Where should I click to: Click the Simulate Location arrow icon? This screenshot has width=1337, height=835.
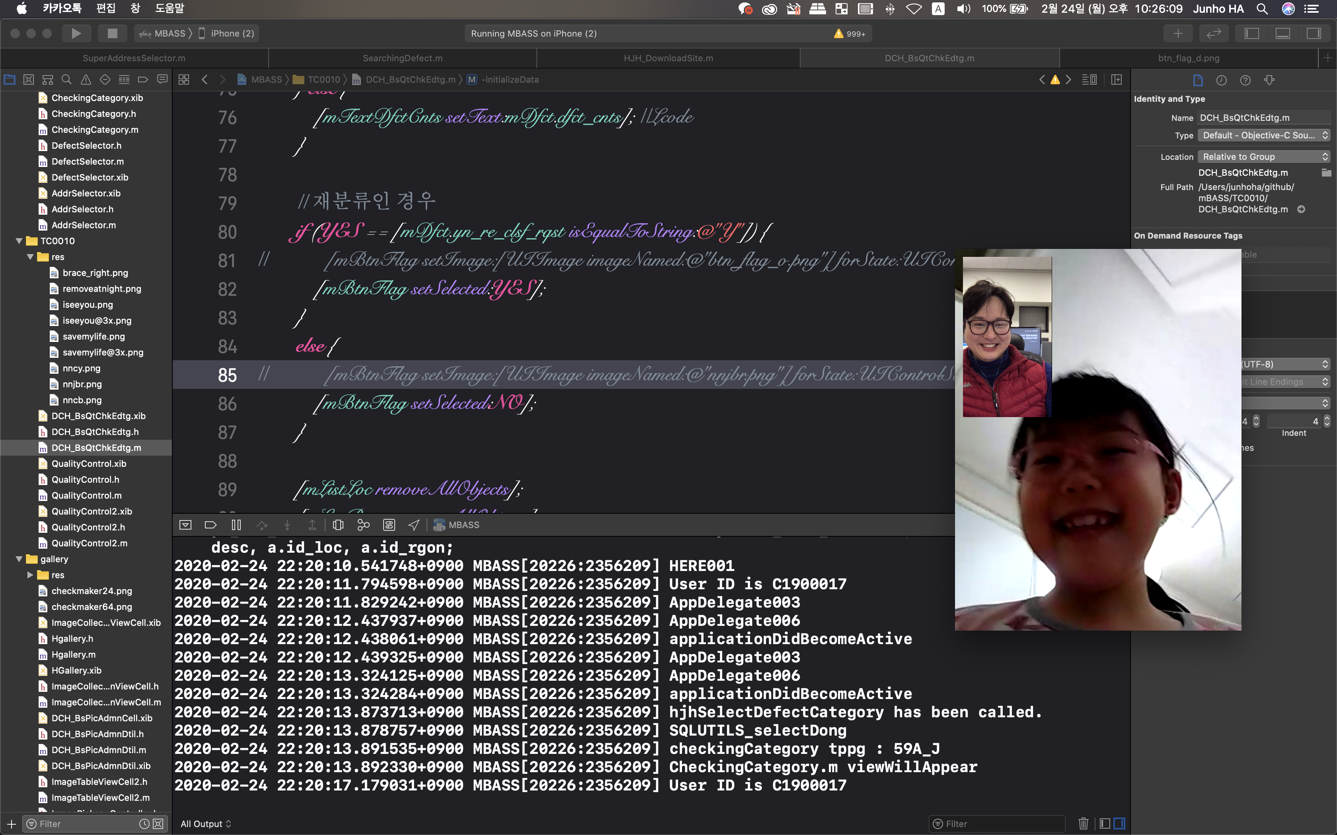coord(414,524)
